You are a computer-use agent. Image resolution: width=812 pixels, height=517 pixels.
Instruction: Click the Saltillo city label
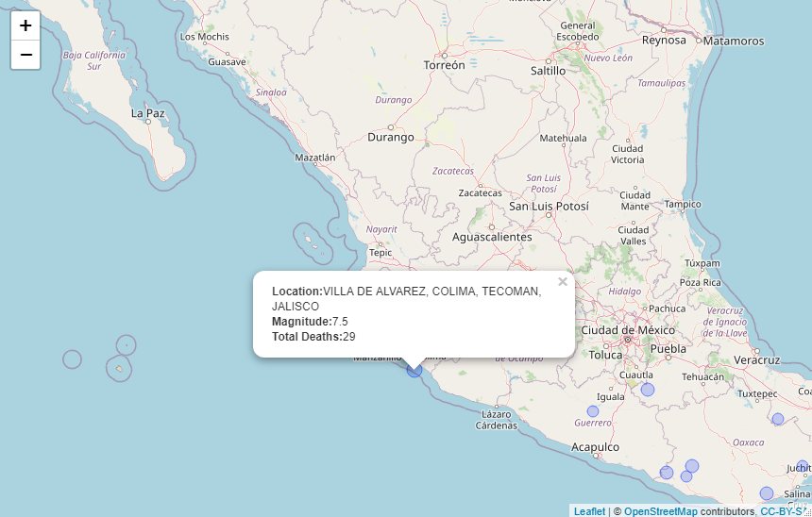pyautogui.click(x=548, y=71)
